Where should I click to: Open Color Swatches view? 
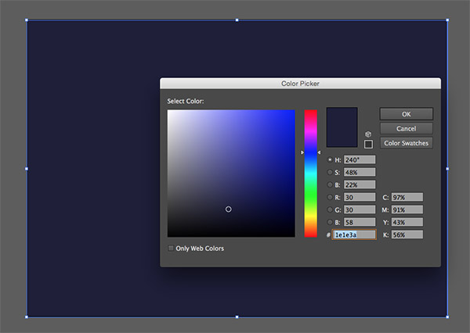406,143
